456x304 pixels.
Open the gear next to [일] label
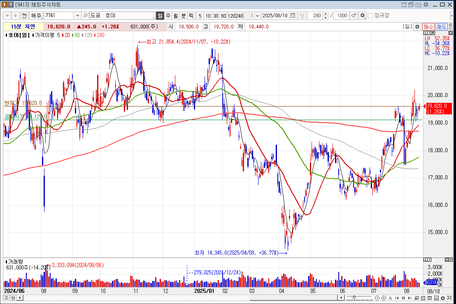417,27
